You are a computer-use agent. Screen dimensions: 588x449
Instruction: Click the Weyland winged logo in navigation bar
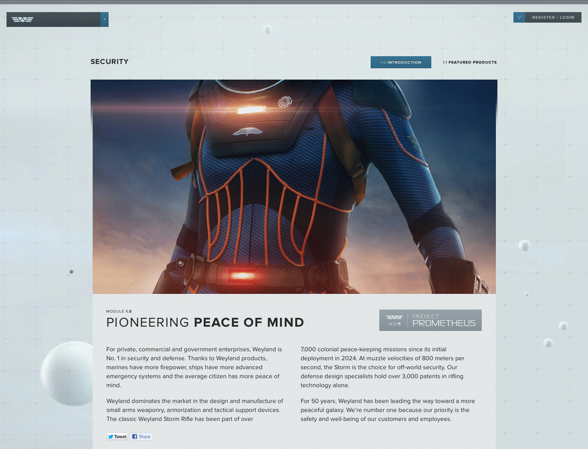[23, 20]
